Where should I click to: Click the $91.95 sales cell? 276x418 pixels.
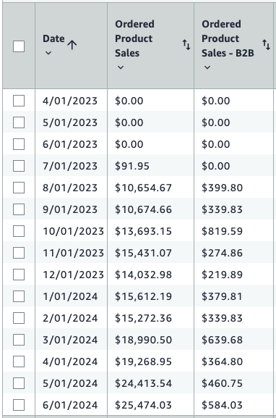point(132,166)
